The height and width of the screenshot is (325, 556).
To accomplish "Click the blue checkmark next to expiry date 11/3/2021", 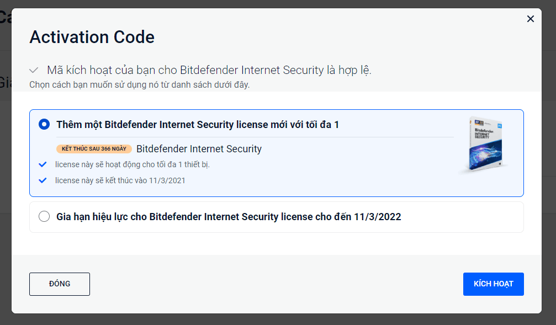I will [x=43, y=180].
